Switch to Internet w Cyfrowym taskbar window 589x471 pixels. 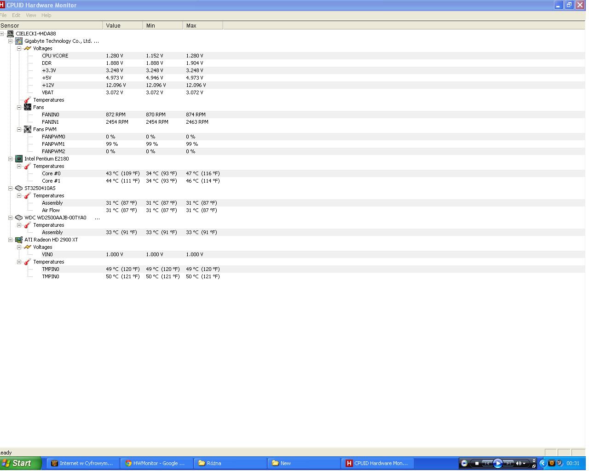pos(83,463)
